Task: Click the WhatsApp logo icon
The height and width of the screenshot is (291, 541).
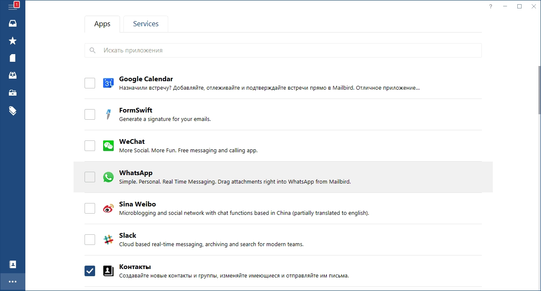Action: (108, 177)
